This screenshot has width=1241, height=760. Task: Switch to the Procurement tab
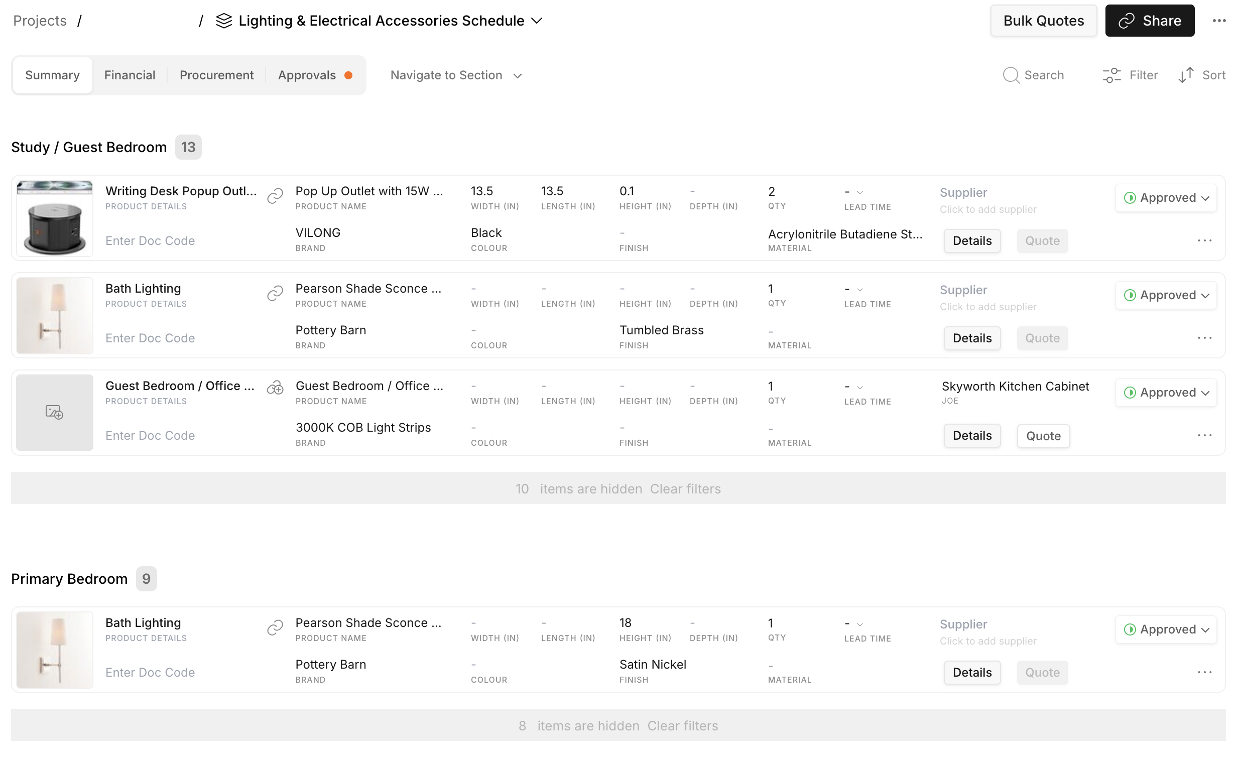point(216,75)
